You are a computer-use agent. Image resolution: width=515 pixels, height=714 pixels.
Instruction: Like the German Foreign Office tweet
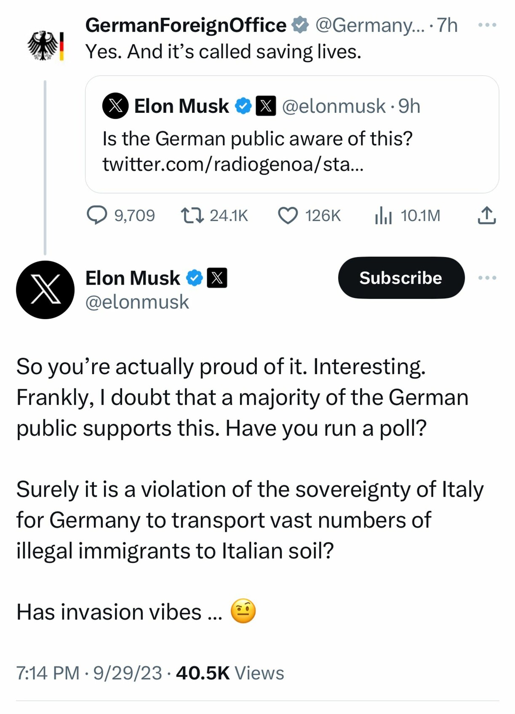288,216
